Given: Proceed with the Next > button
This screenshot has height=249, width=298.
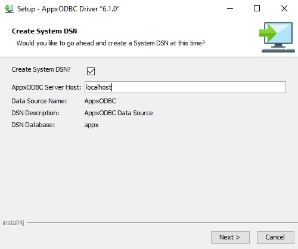Looking at the screenshot, I should 230,237.
